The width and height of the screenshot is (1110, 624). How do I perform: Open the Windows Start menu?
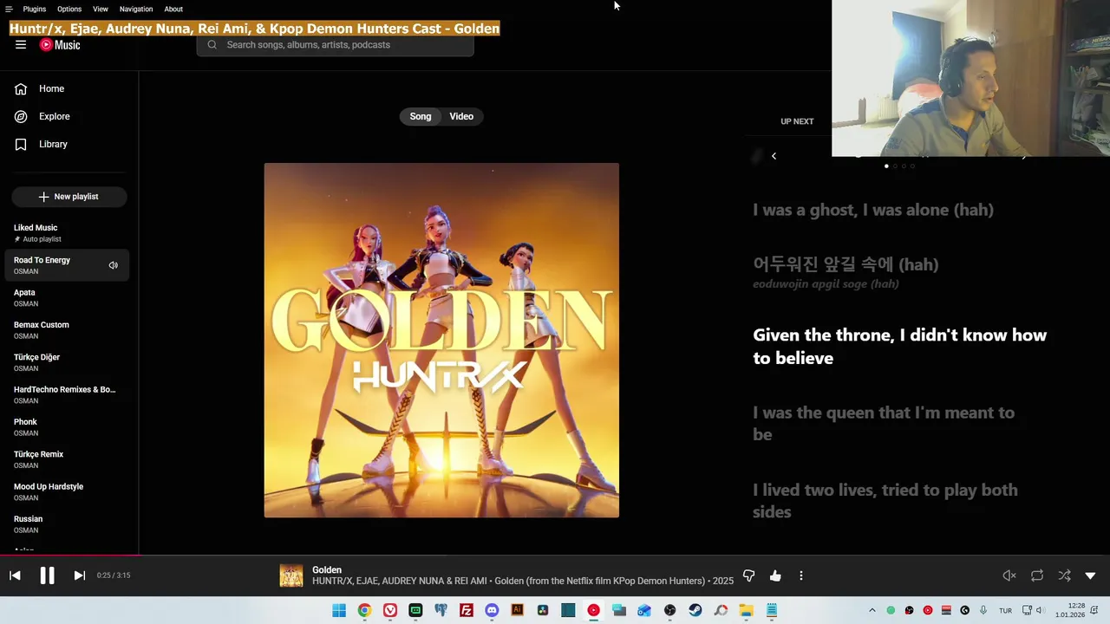(x=339, y=610)
